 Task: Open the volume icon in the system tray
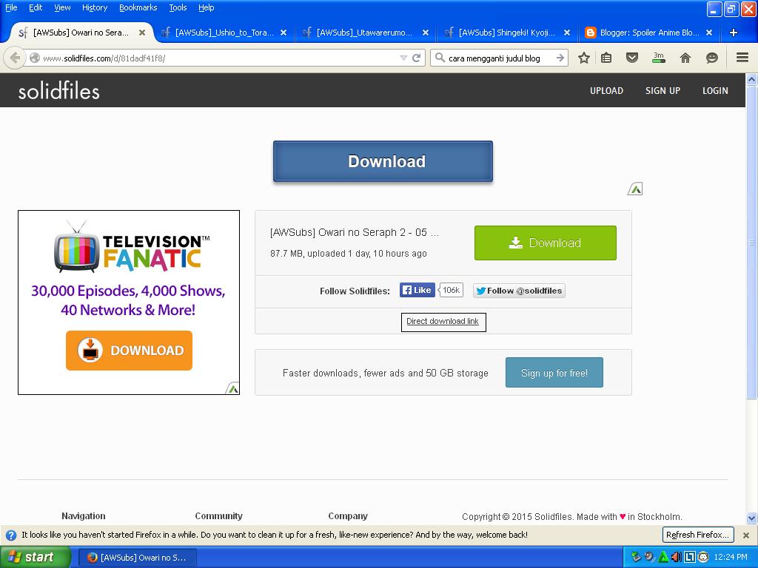(x=677, y=558)
